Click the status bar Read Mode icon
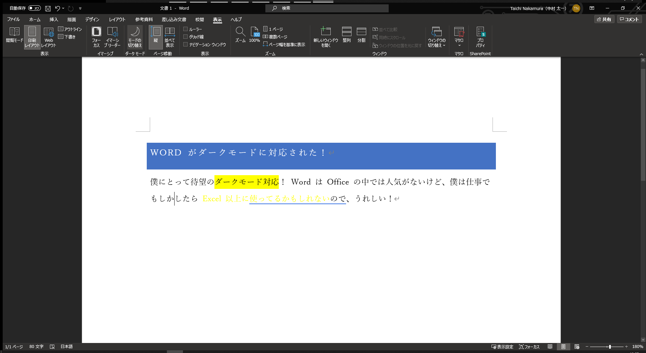Image resolution: width=646 pixels, height=353 pixels. click(550, 347)
